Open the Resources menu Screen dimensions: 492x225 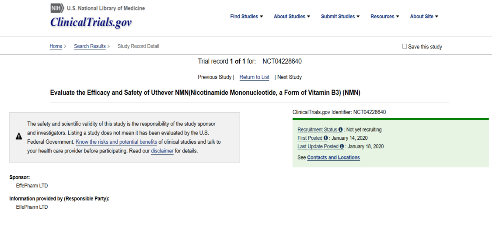tap(385, 17)
